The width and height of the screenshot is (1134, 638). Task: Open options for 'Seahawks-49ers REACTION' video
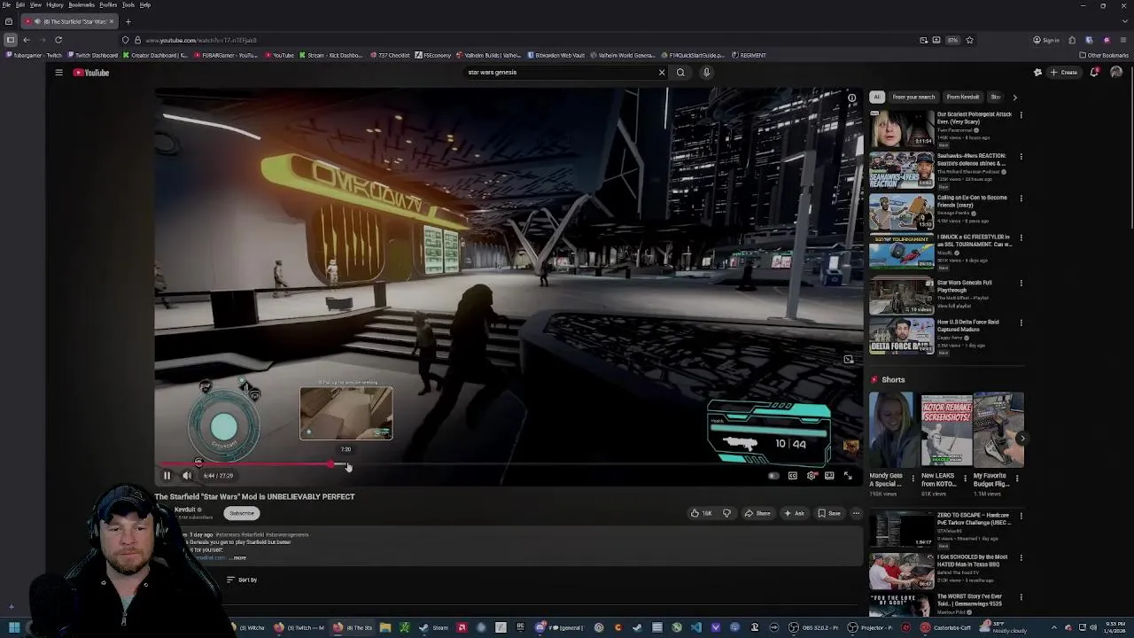(x=1021, y=157)
